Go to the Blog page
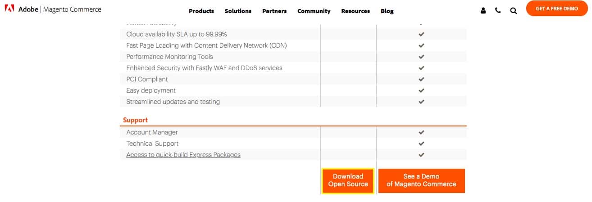 click(x=387, y=11)
